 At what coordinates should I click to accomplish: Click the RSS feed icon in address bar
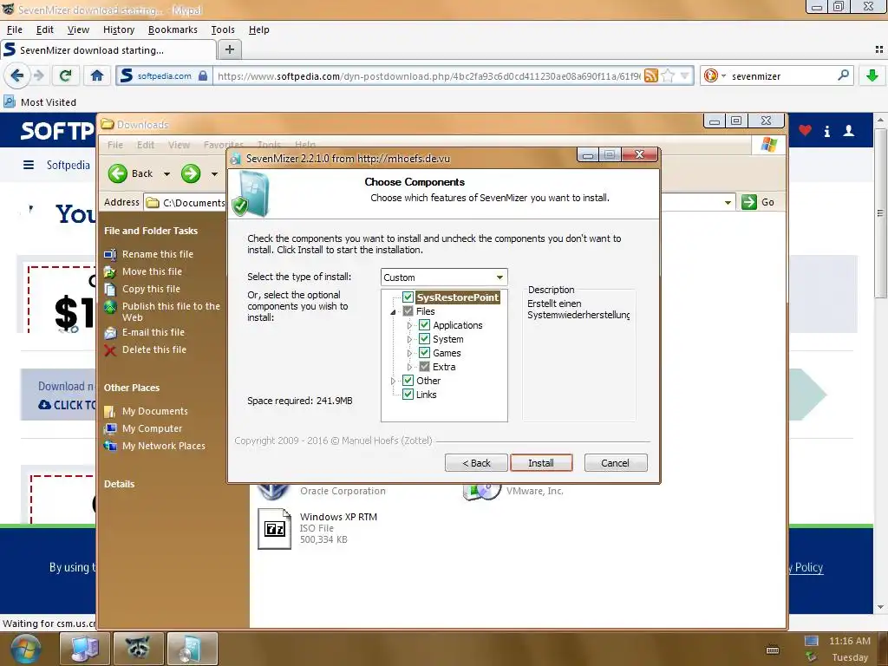(651, 75)
